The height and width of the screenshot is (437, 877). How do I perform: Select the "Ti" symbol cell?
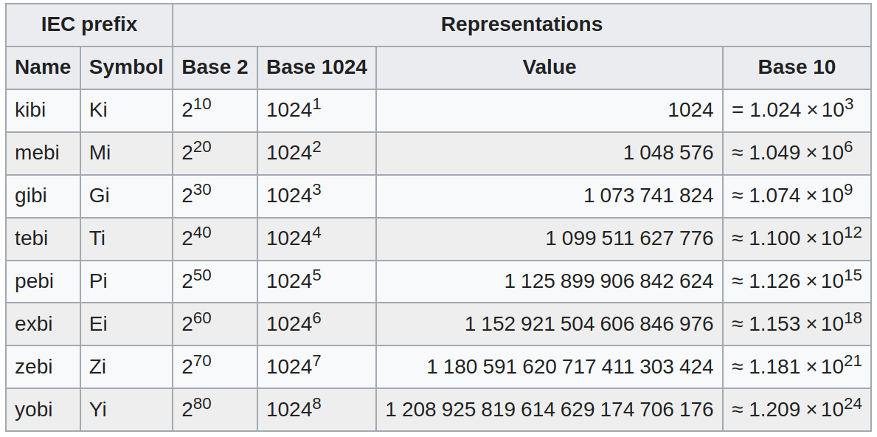click(x=97, y=238)
